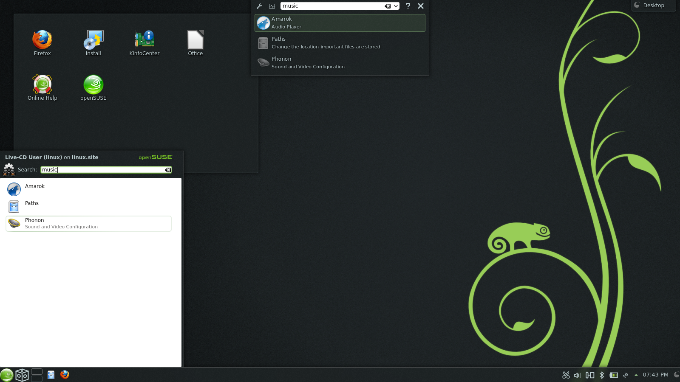This screenshot has height=382, width=680.
Task: Open the Kickoff application launcher menu
Action: point(6,375)
